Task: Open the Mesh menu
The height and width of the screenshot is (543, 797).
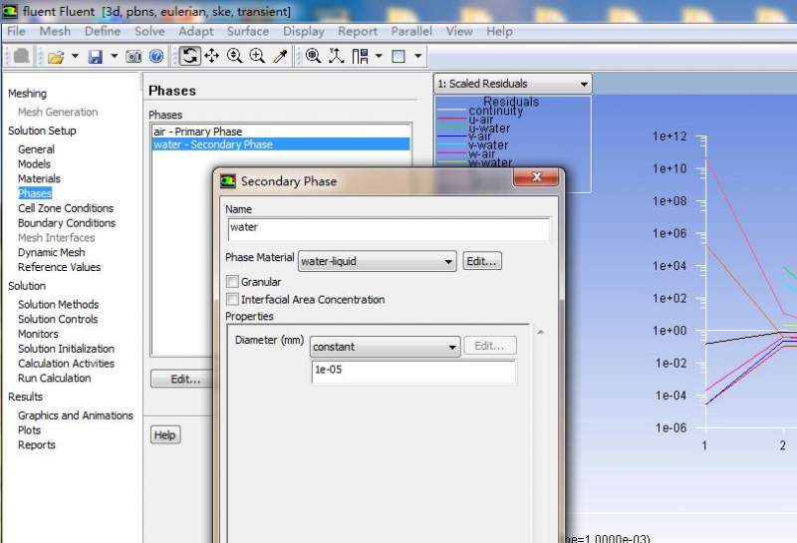Action: (55, 32)
